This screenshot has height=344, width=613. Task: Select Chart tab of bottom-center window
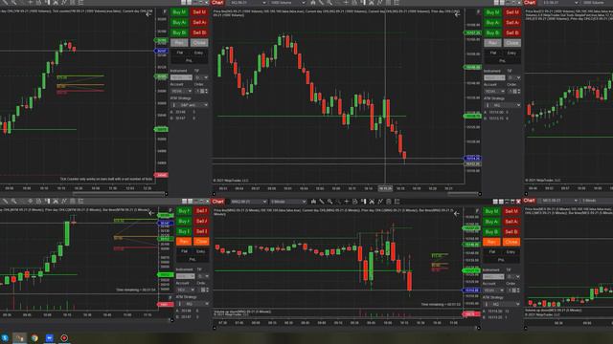pos(218,202)
